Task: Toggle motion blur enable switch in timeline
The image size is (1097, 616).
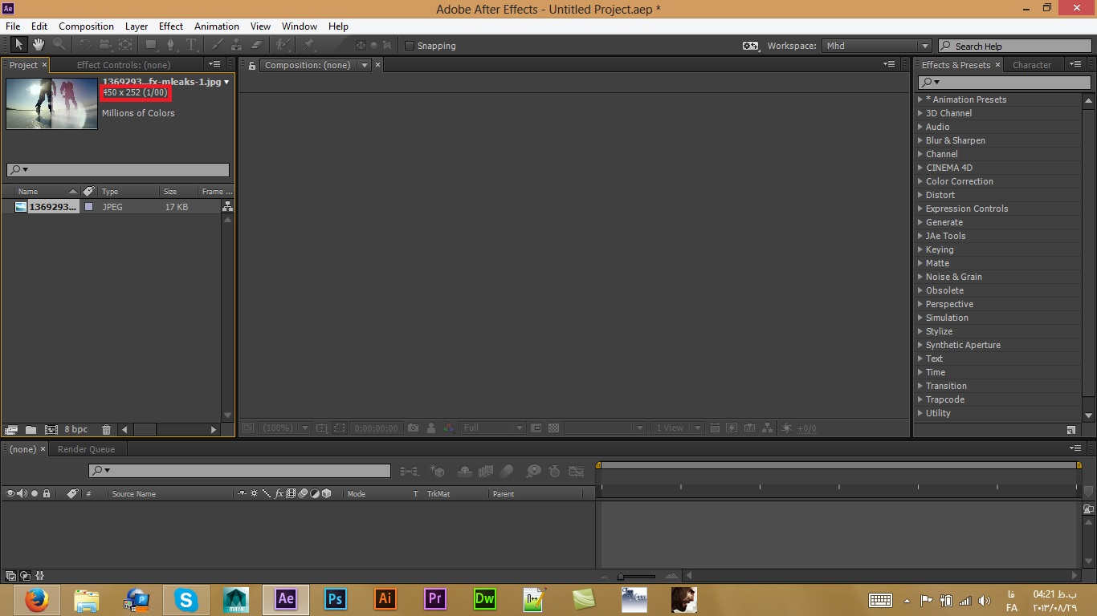Action: click(507, 472)
